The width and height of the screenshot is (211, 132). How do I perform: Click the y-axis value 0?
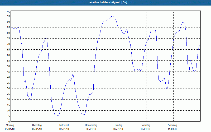click(x=9, y=122)
